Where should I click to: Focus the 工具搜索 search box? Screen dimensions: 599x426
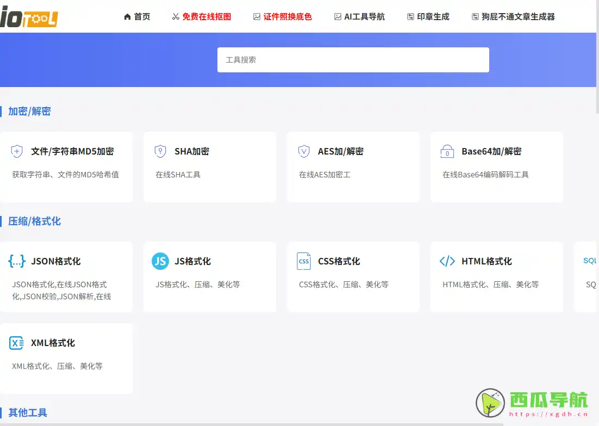(x=353, y=60)
